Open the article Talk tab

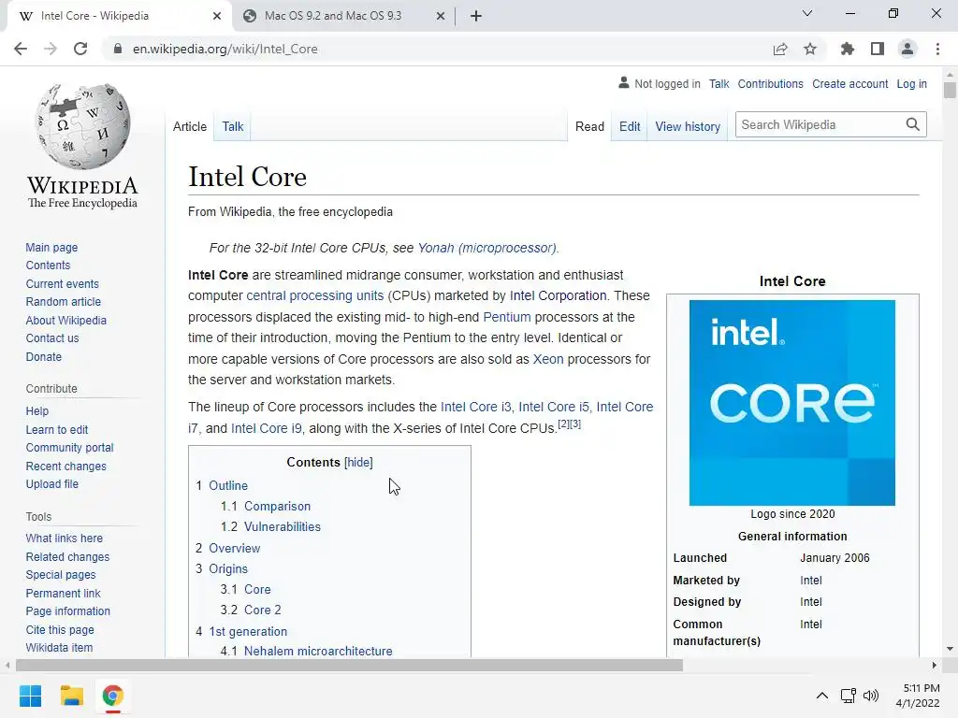[233, 126]
